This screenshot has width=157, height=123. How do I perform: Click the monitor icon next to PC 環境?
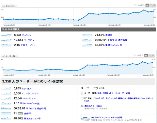pos(82,98)
